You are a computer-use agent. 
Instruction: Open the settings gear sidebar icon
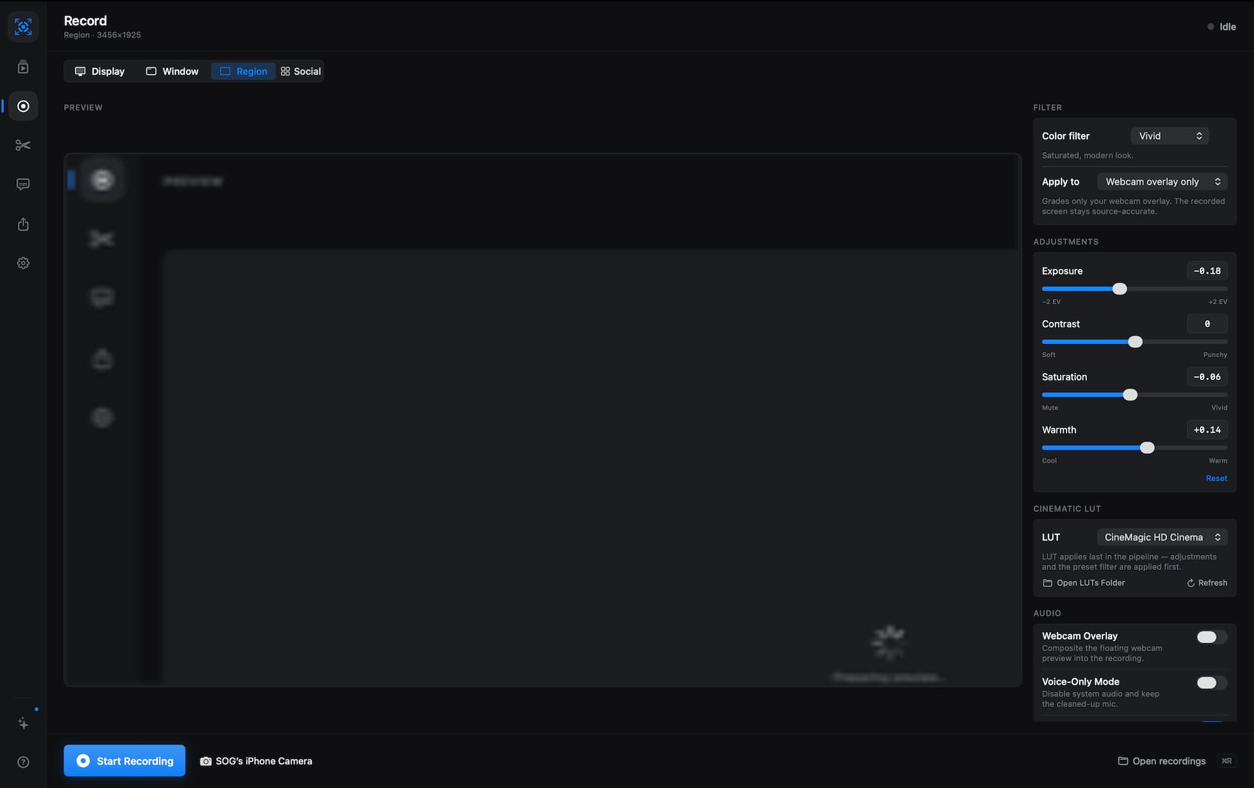point(23,263)
